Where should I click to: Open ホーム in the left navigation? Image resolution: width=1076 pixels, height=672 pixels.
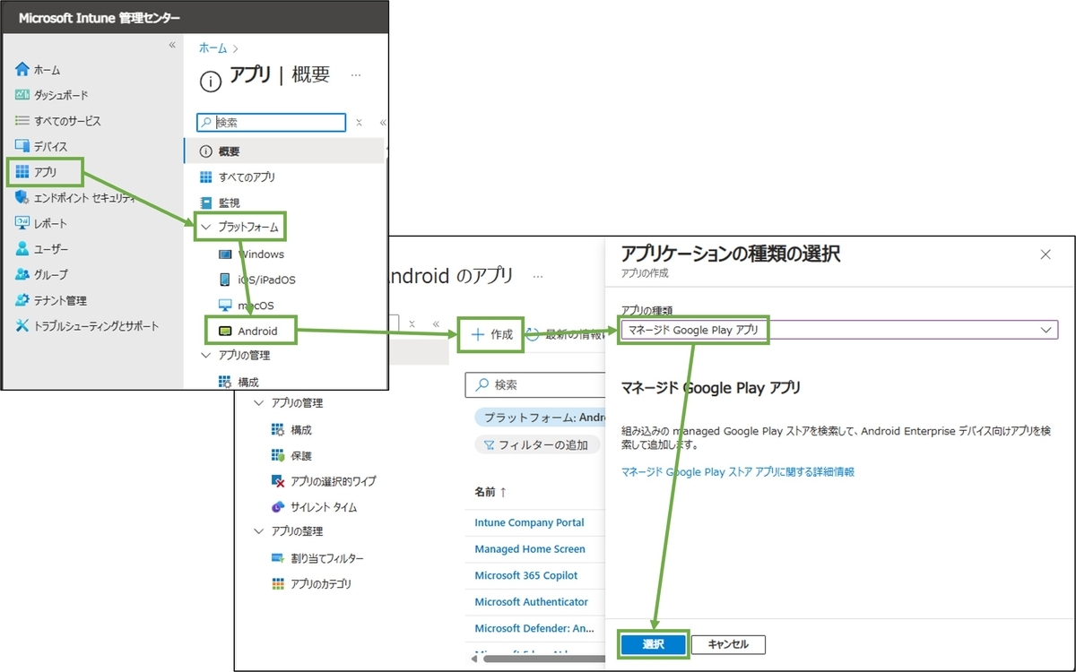point(39,70)
